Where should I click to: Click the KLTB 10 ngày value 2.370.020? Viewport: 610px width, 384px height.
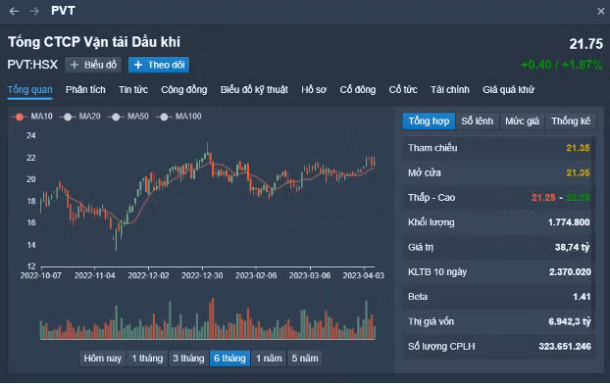[x=570, y=272]
